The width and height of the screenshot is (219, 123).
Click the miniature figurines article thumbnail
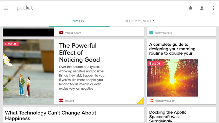pyautogui.click(x=28, y=72)
